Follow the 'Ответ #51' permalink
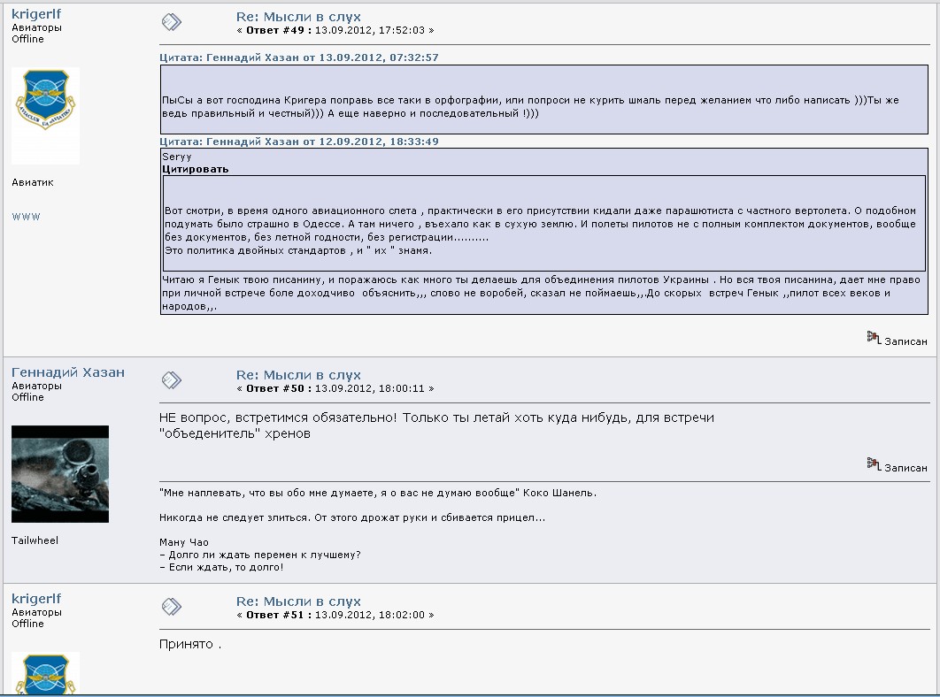Viewport: 940px width, 697px height. pos(277,615)
